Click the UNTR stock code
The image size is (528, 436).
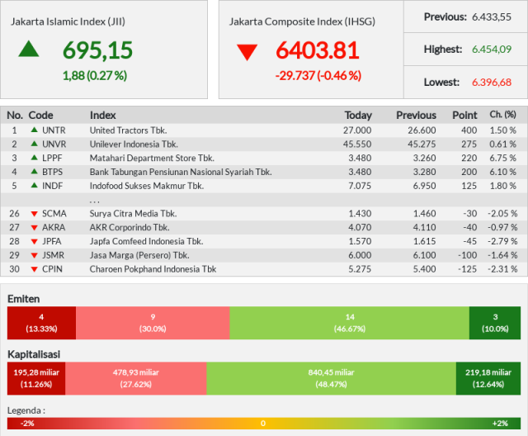[54, 130]
